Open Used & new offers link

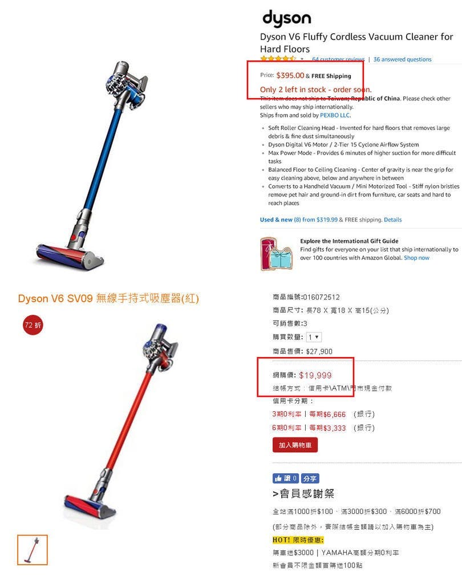(x=298, y=220)
